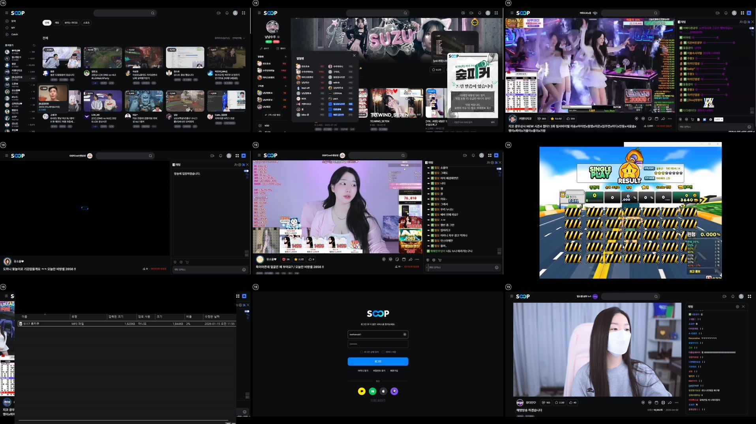Select the green Naver login icon

[373, 391]
